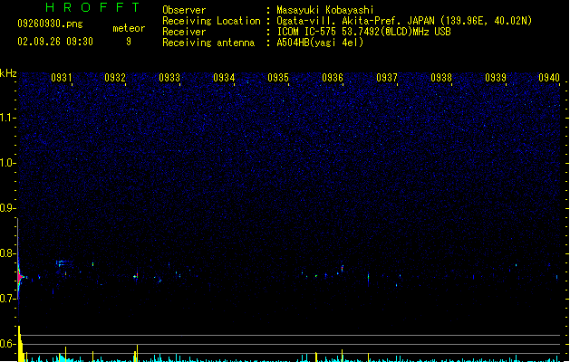Click the Ogata-vill. Akita-Pref. JAPAN location text
The width and height of the screenshot is (570, 362).
(404, 21)
